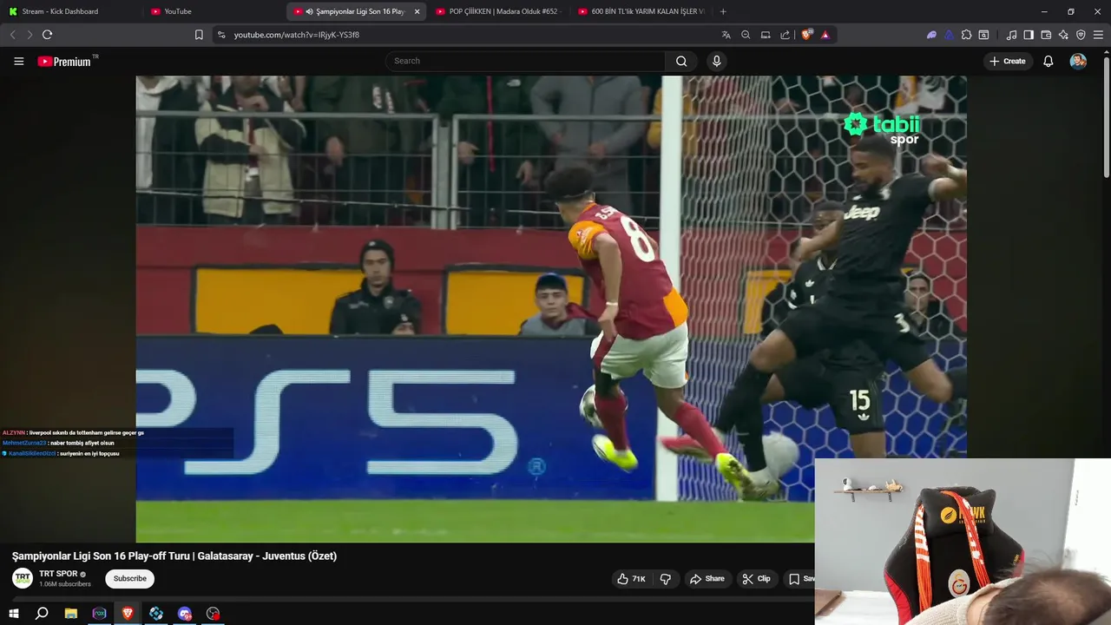Open Brave VPN shield icon

(x=1081, y=35)
